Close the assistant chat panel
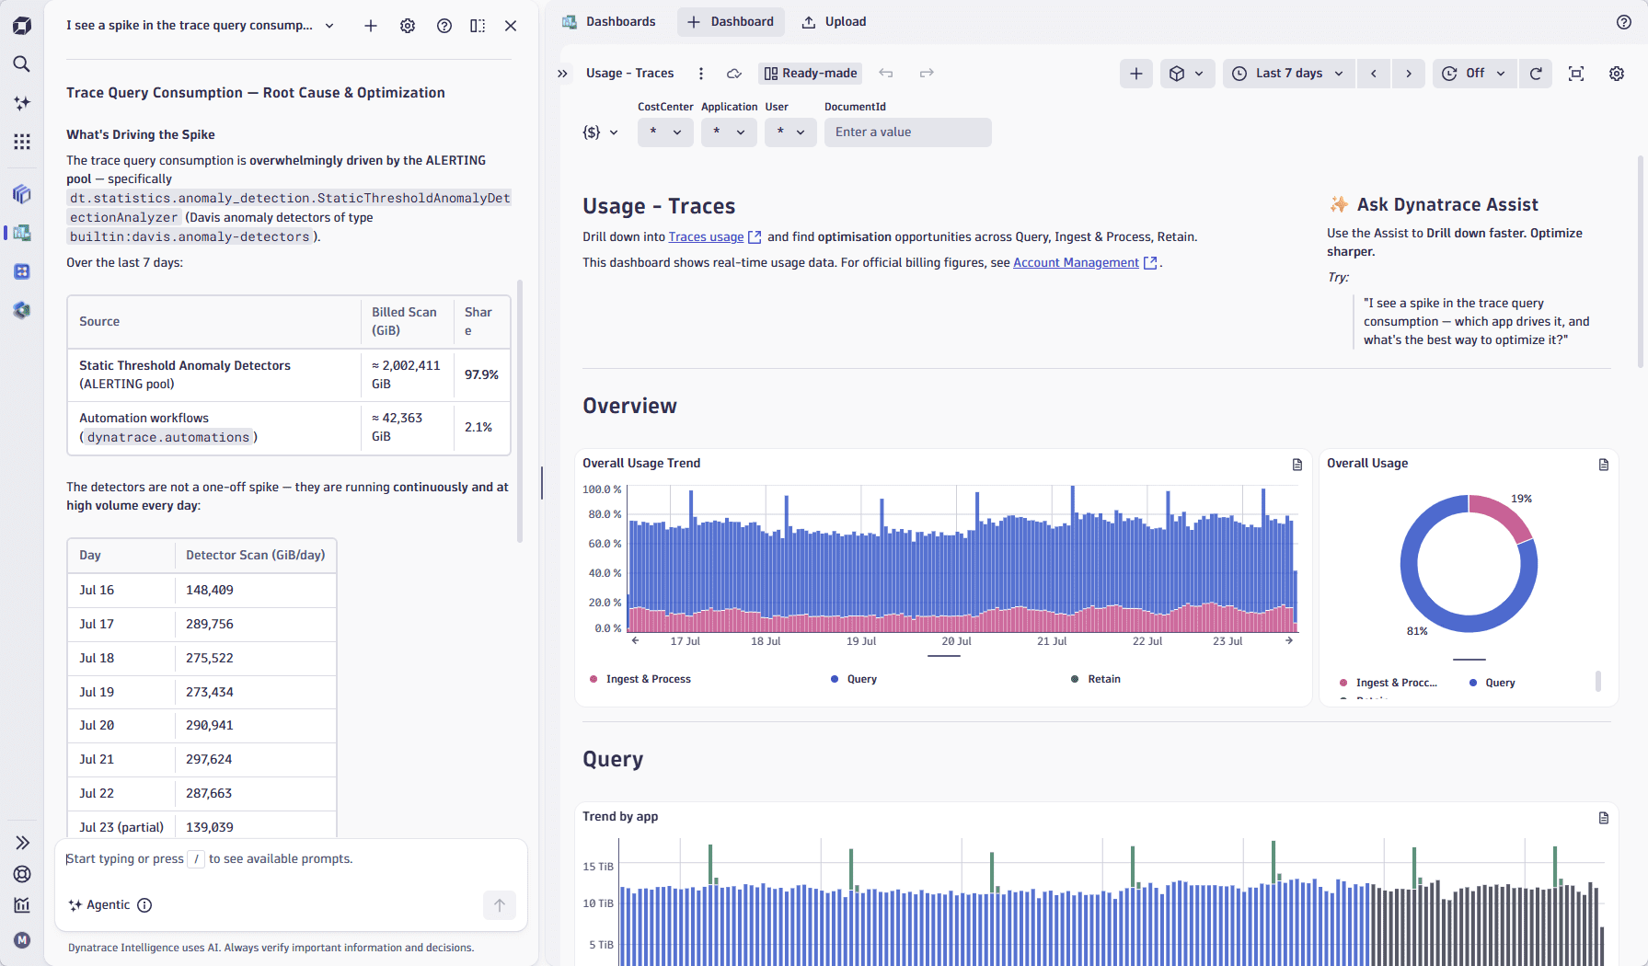 click(x=511, y=26)
